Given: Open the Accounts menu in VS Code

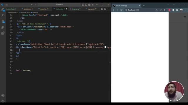Looking at the screenshot, I should [x=3, y=95].
